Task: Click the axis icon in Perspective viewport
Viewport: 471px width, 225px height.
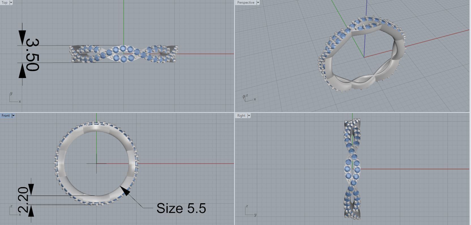Action: coord(249,98)
